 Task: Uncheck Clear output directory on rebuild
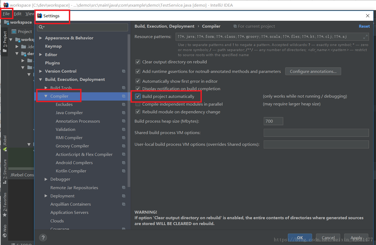(138, 62)
